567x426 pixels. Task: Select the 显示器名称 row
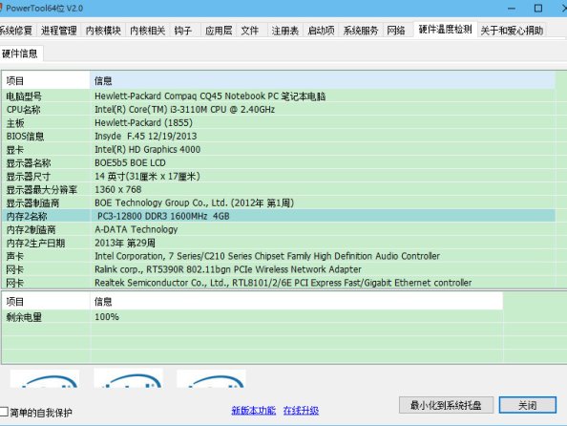[x=279, y=163]
